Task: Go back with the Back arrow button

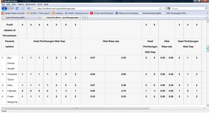Action: 4,9
